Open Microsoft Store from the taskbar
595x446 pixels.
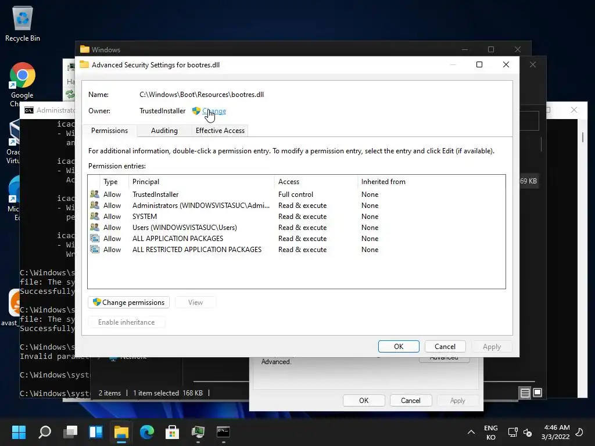click(x=172, y=431)
